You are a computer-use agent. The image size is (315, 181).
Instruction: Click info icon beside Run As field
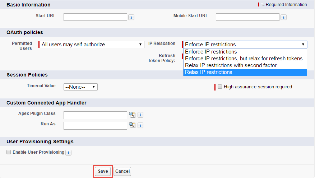[x=140, y=125]
